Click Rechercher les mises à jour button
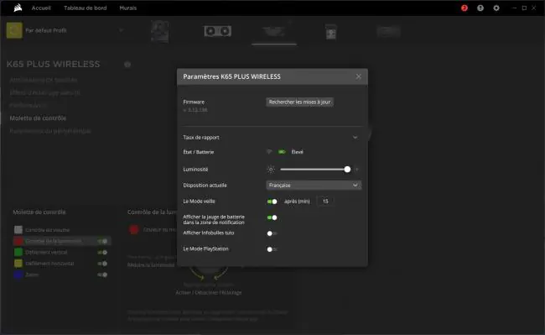Viewport: 545px width, 335px height. 299,102
